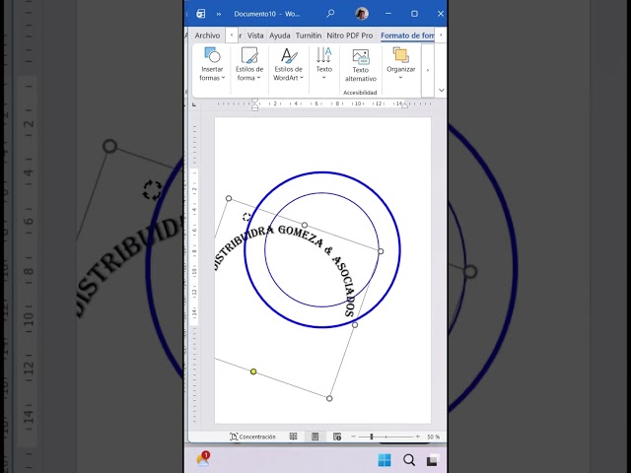Click the autosave icon in title bar
The width and height of the screenshot is (631, 473).
[200, 14]
